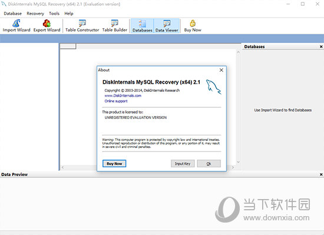Open the Online support link
This screenshot has height=235, width=324.
tap(116, 101)
